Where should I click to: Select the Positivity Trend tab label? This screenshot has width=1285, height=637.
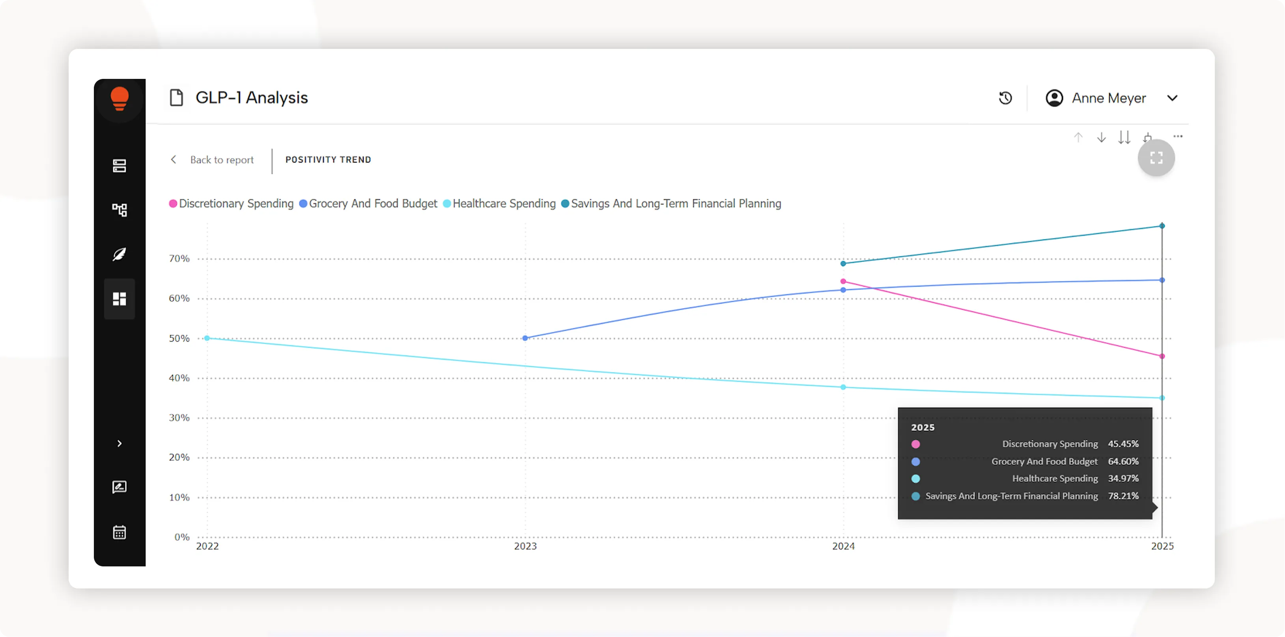pos(328,160)
